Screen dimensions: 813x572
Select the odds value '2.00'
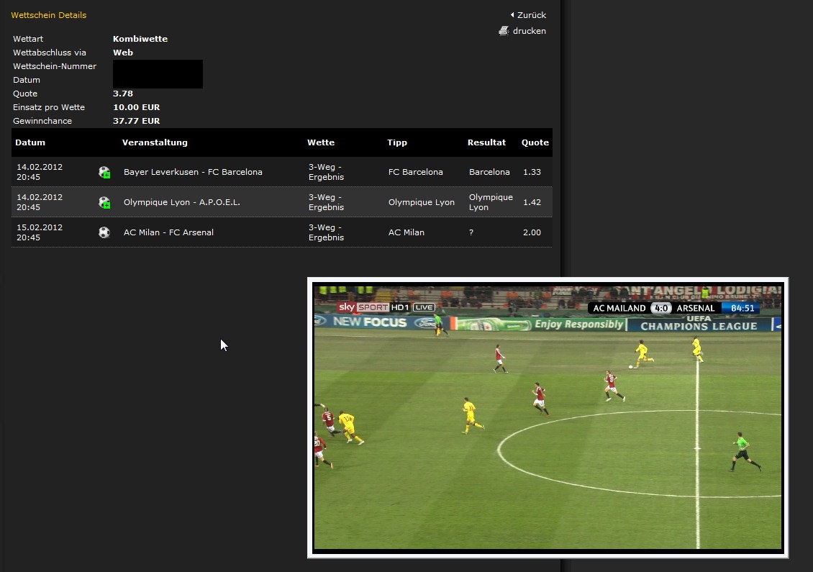coord(532,232)
